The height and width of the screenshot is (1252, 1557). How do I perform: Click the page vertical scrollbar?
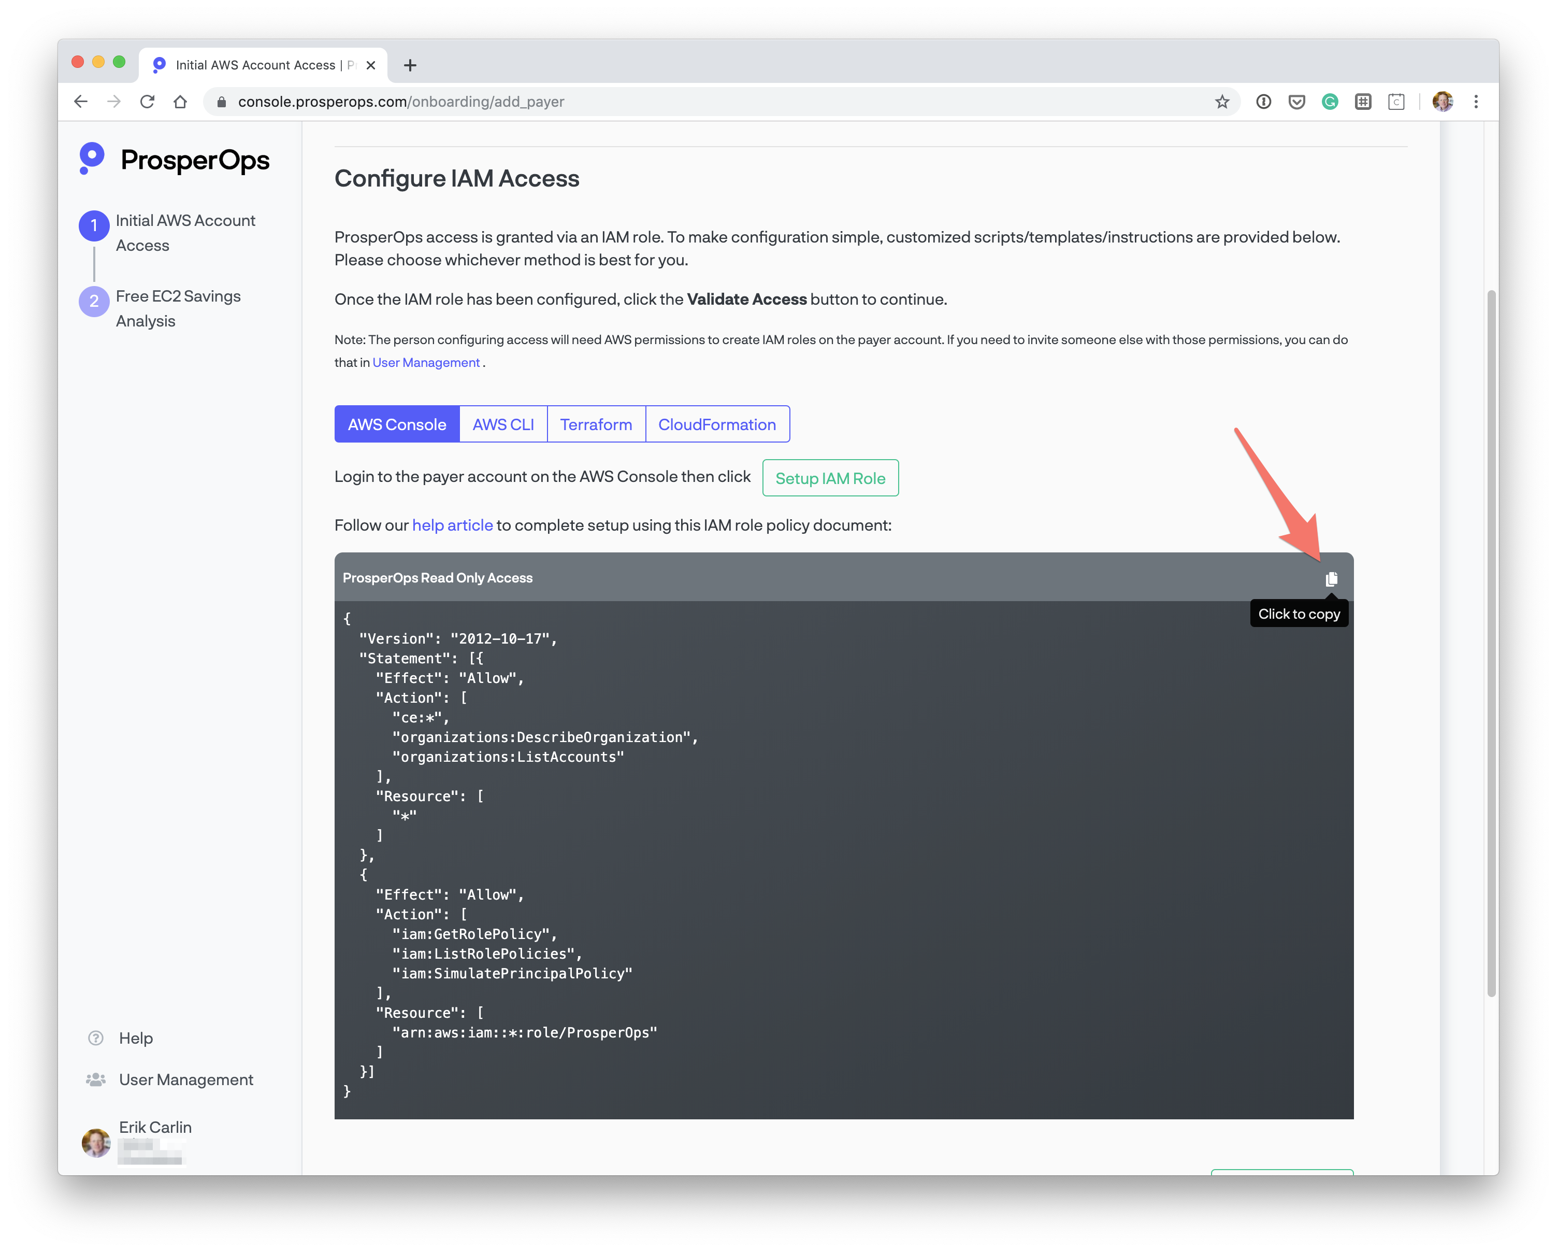point(1491,643)
